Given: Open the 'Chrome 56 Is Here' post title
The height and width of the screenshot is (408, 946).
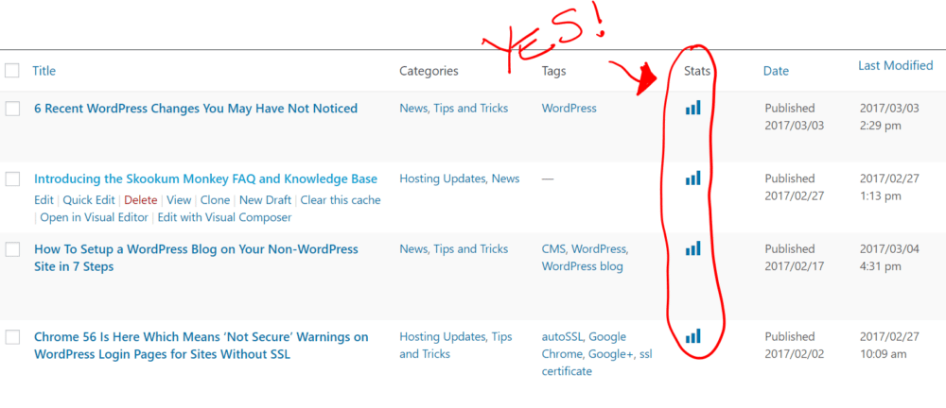Looking at the screenshot, I should coord(201,346).
